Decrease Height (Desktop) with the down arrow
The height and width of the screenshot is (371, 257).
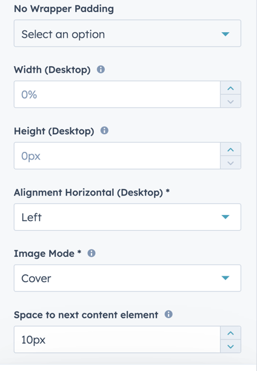[x=230, y=163]
